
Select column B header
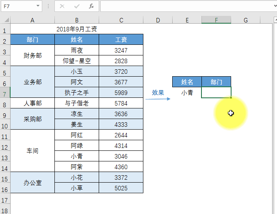(77, 20)
